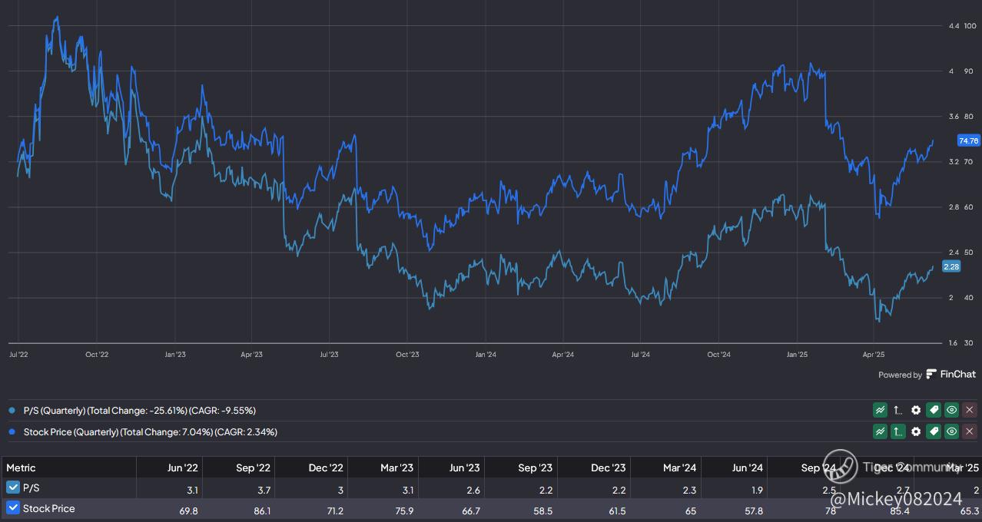
Task: Hide the Stock Price line using eye icon
Action: coord(951,432)
